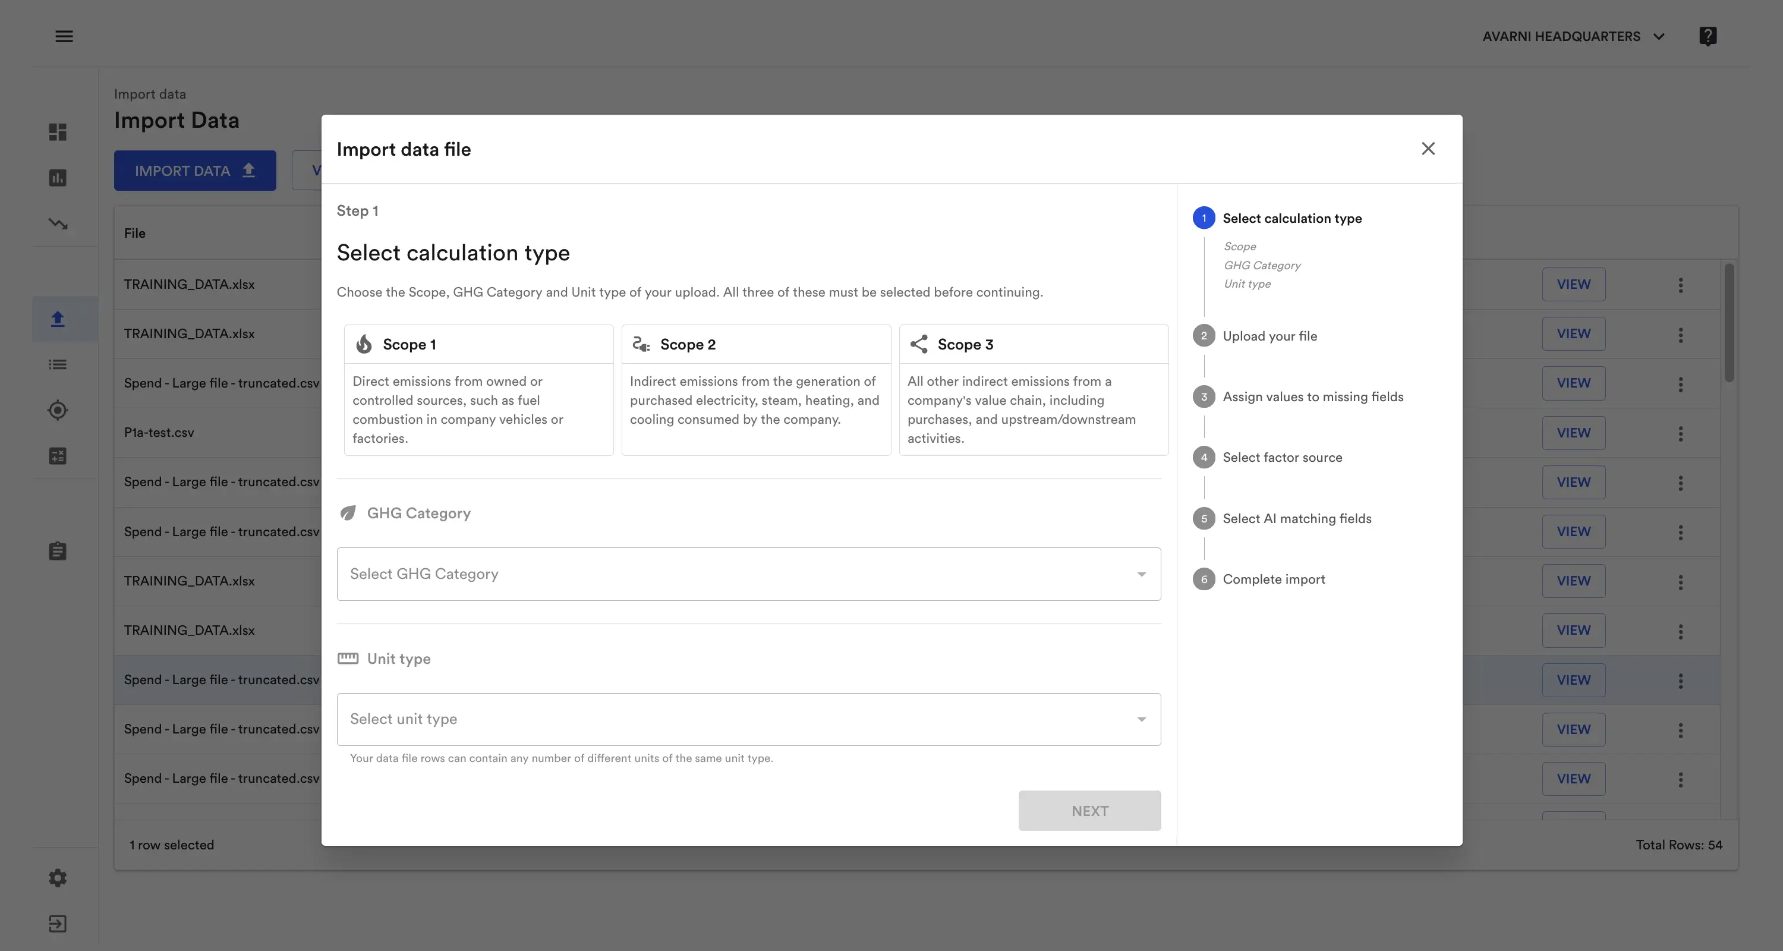Screen dimensions: 1783x951
Task: Open the help question mark icon
Action: (1708, 36)
